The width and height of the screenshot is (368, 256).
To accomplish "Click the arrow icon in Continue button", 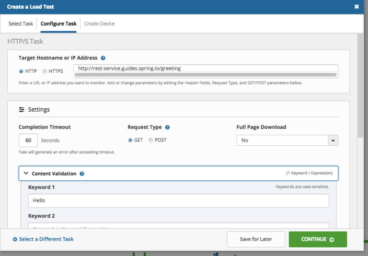I will coord(332,239).
